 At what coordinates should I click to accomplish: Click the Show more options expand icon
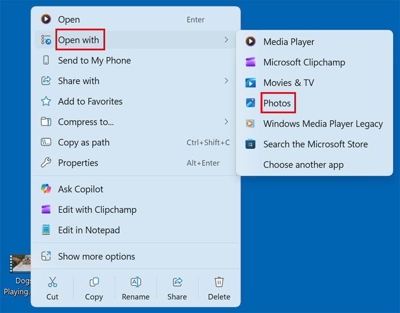click(46, 256)
